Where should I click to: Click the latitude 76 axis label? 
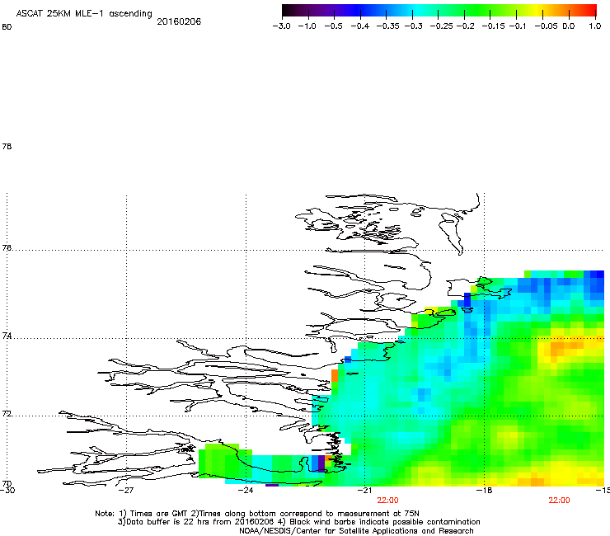[7, 247]
